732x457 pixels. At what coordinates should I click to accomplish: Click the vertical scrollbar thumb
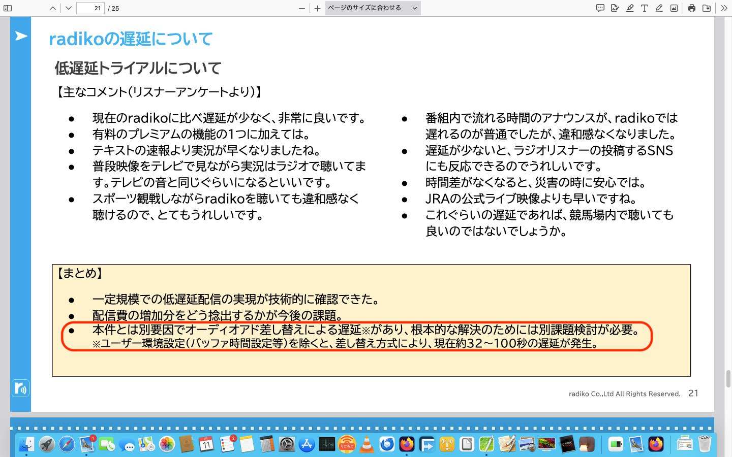728,379
